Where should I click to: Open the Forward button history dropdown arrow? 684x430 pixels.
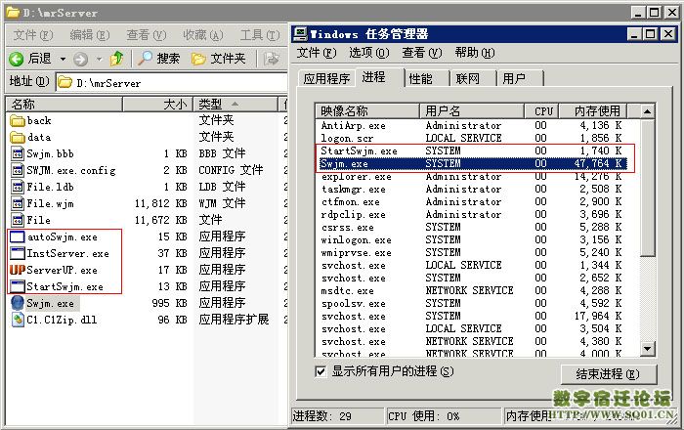[x=99, y=59]
